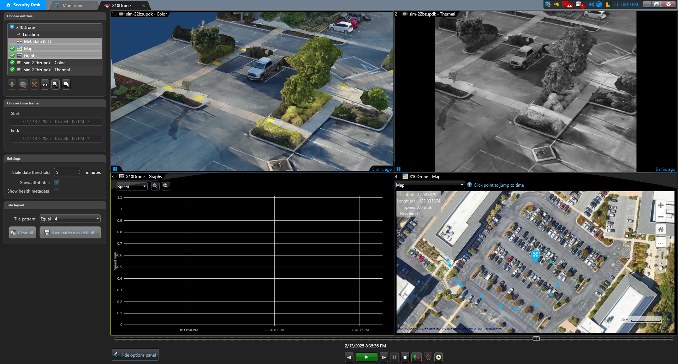Uncheck the Show attributes checkbox
This screenshot has width=678, height=364.
[56, 183]
